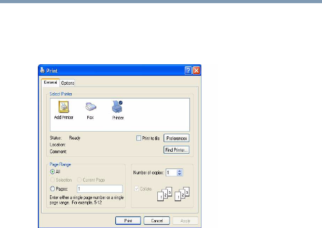The image size is (322, 228).
Task: Click into the Pages text field
Action: pos(100,189)
